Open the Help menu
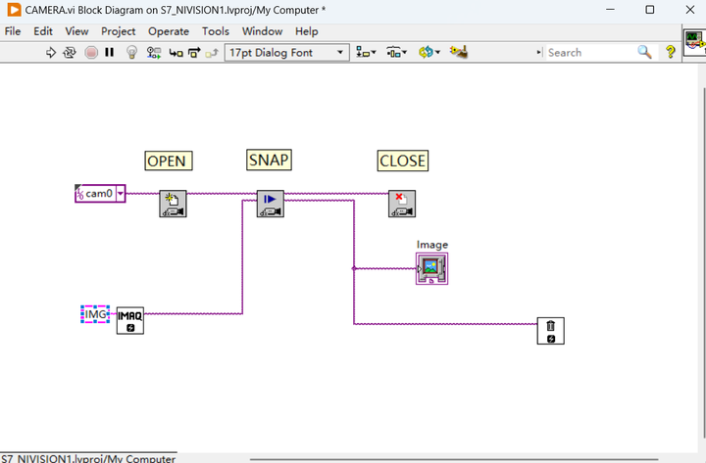706x463 pixels. coord(307,31)
